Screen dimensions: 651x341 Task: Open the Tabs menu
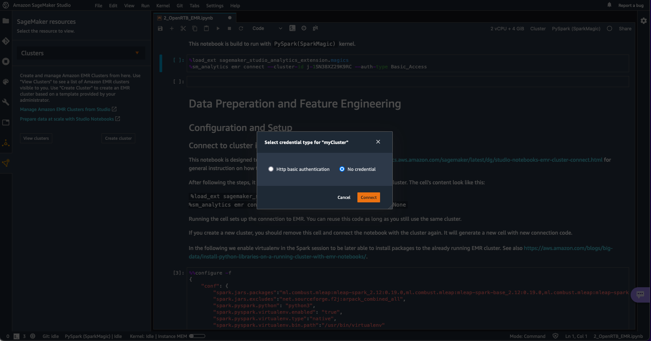pos(194,6)
